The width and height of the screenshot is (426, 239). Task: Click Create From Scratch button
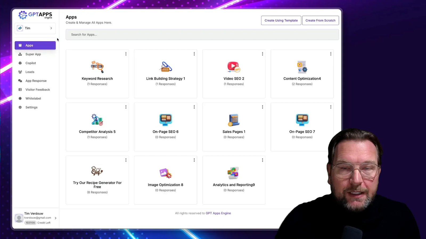coord(320,20)
